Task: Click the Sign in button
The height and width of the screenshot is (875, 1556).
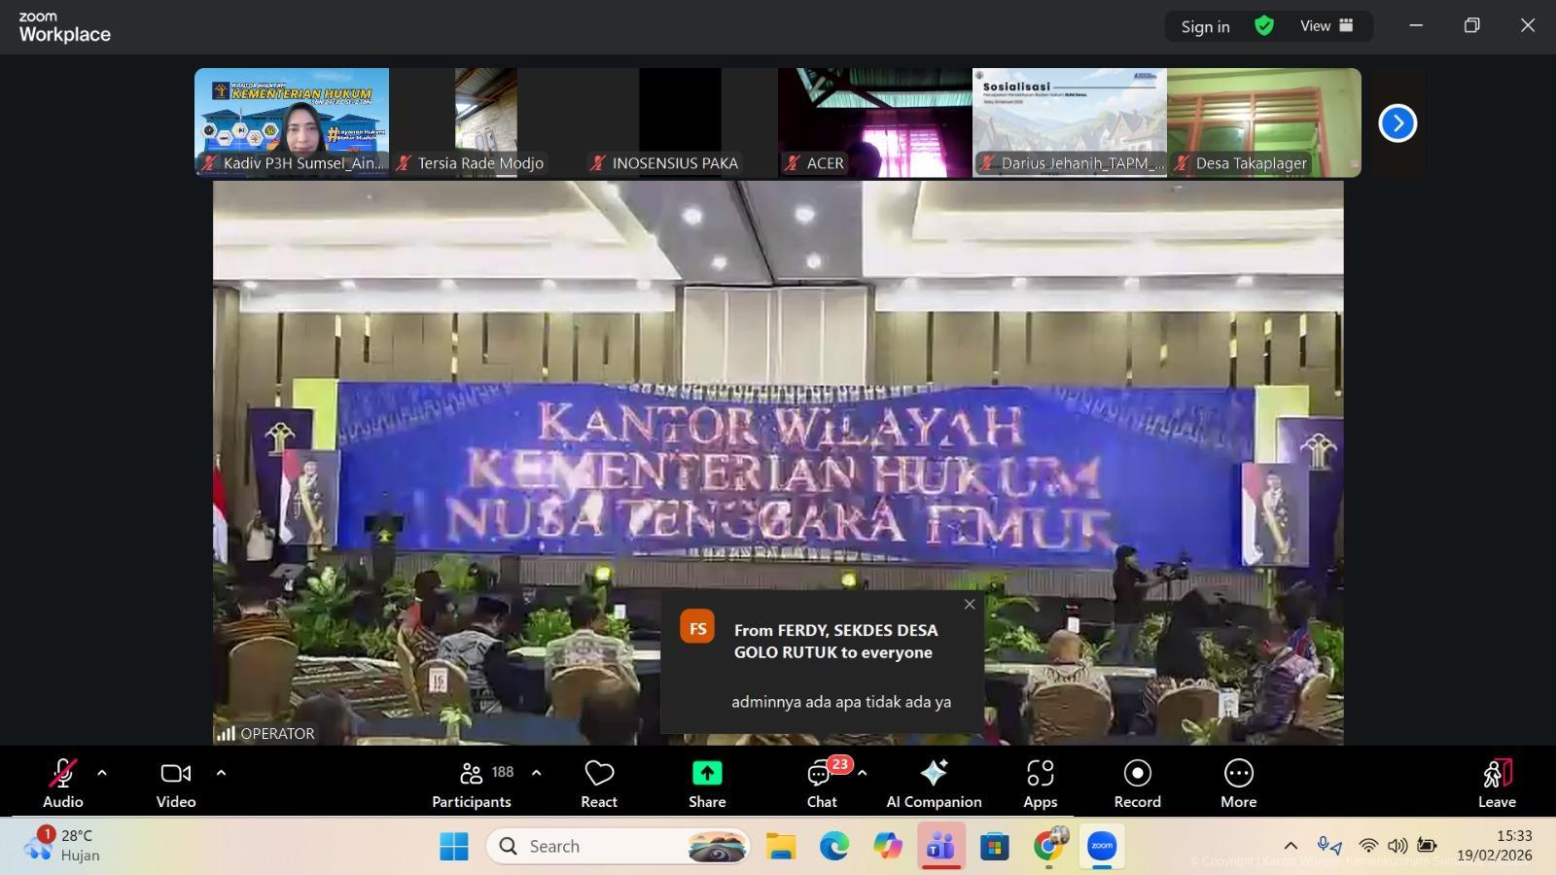Action: [1205, 26]
